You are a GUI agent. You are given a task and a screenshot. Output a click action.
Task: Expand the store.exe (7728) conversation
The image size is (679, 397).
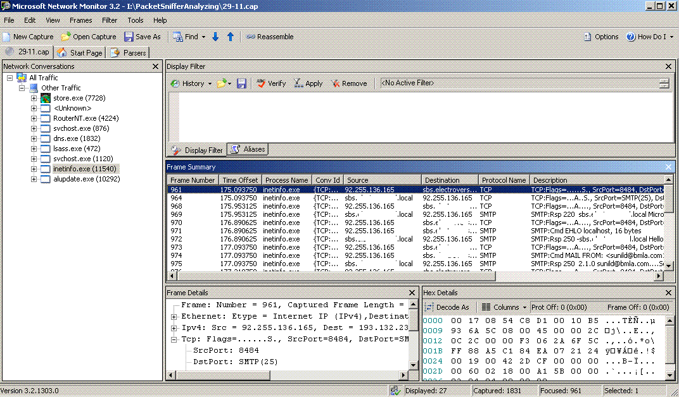(x=32, y=98)
